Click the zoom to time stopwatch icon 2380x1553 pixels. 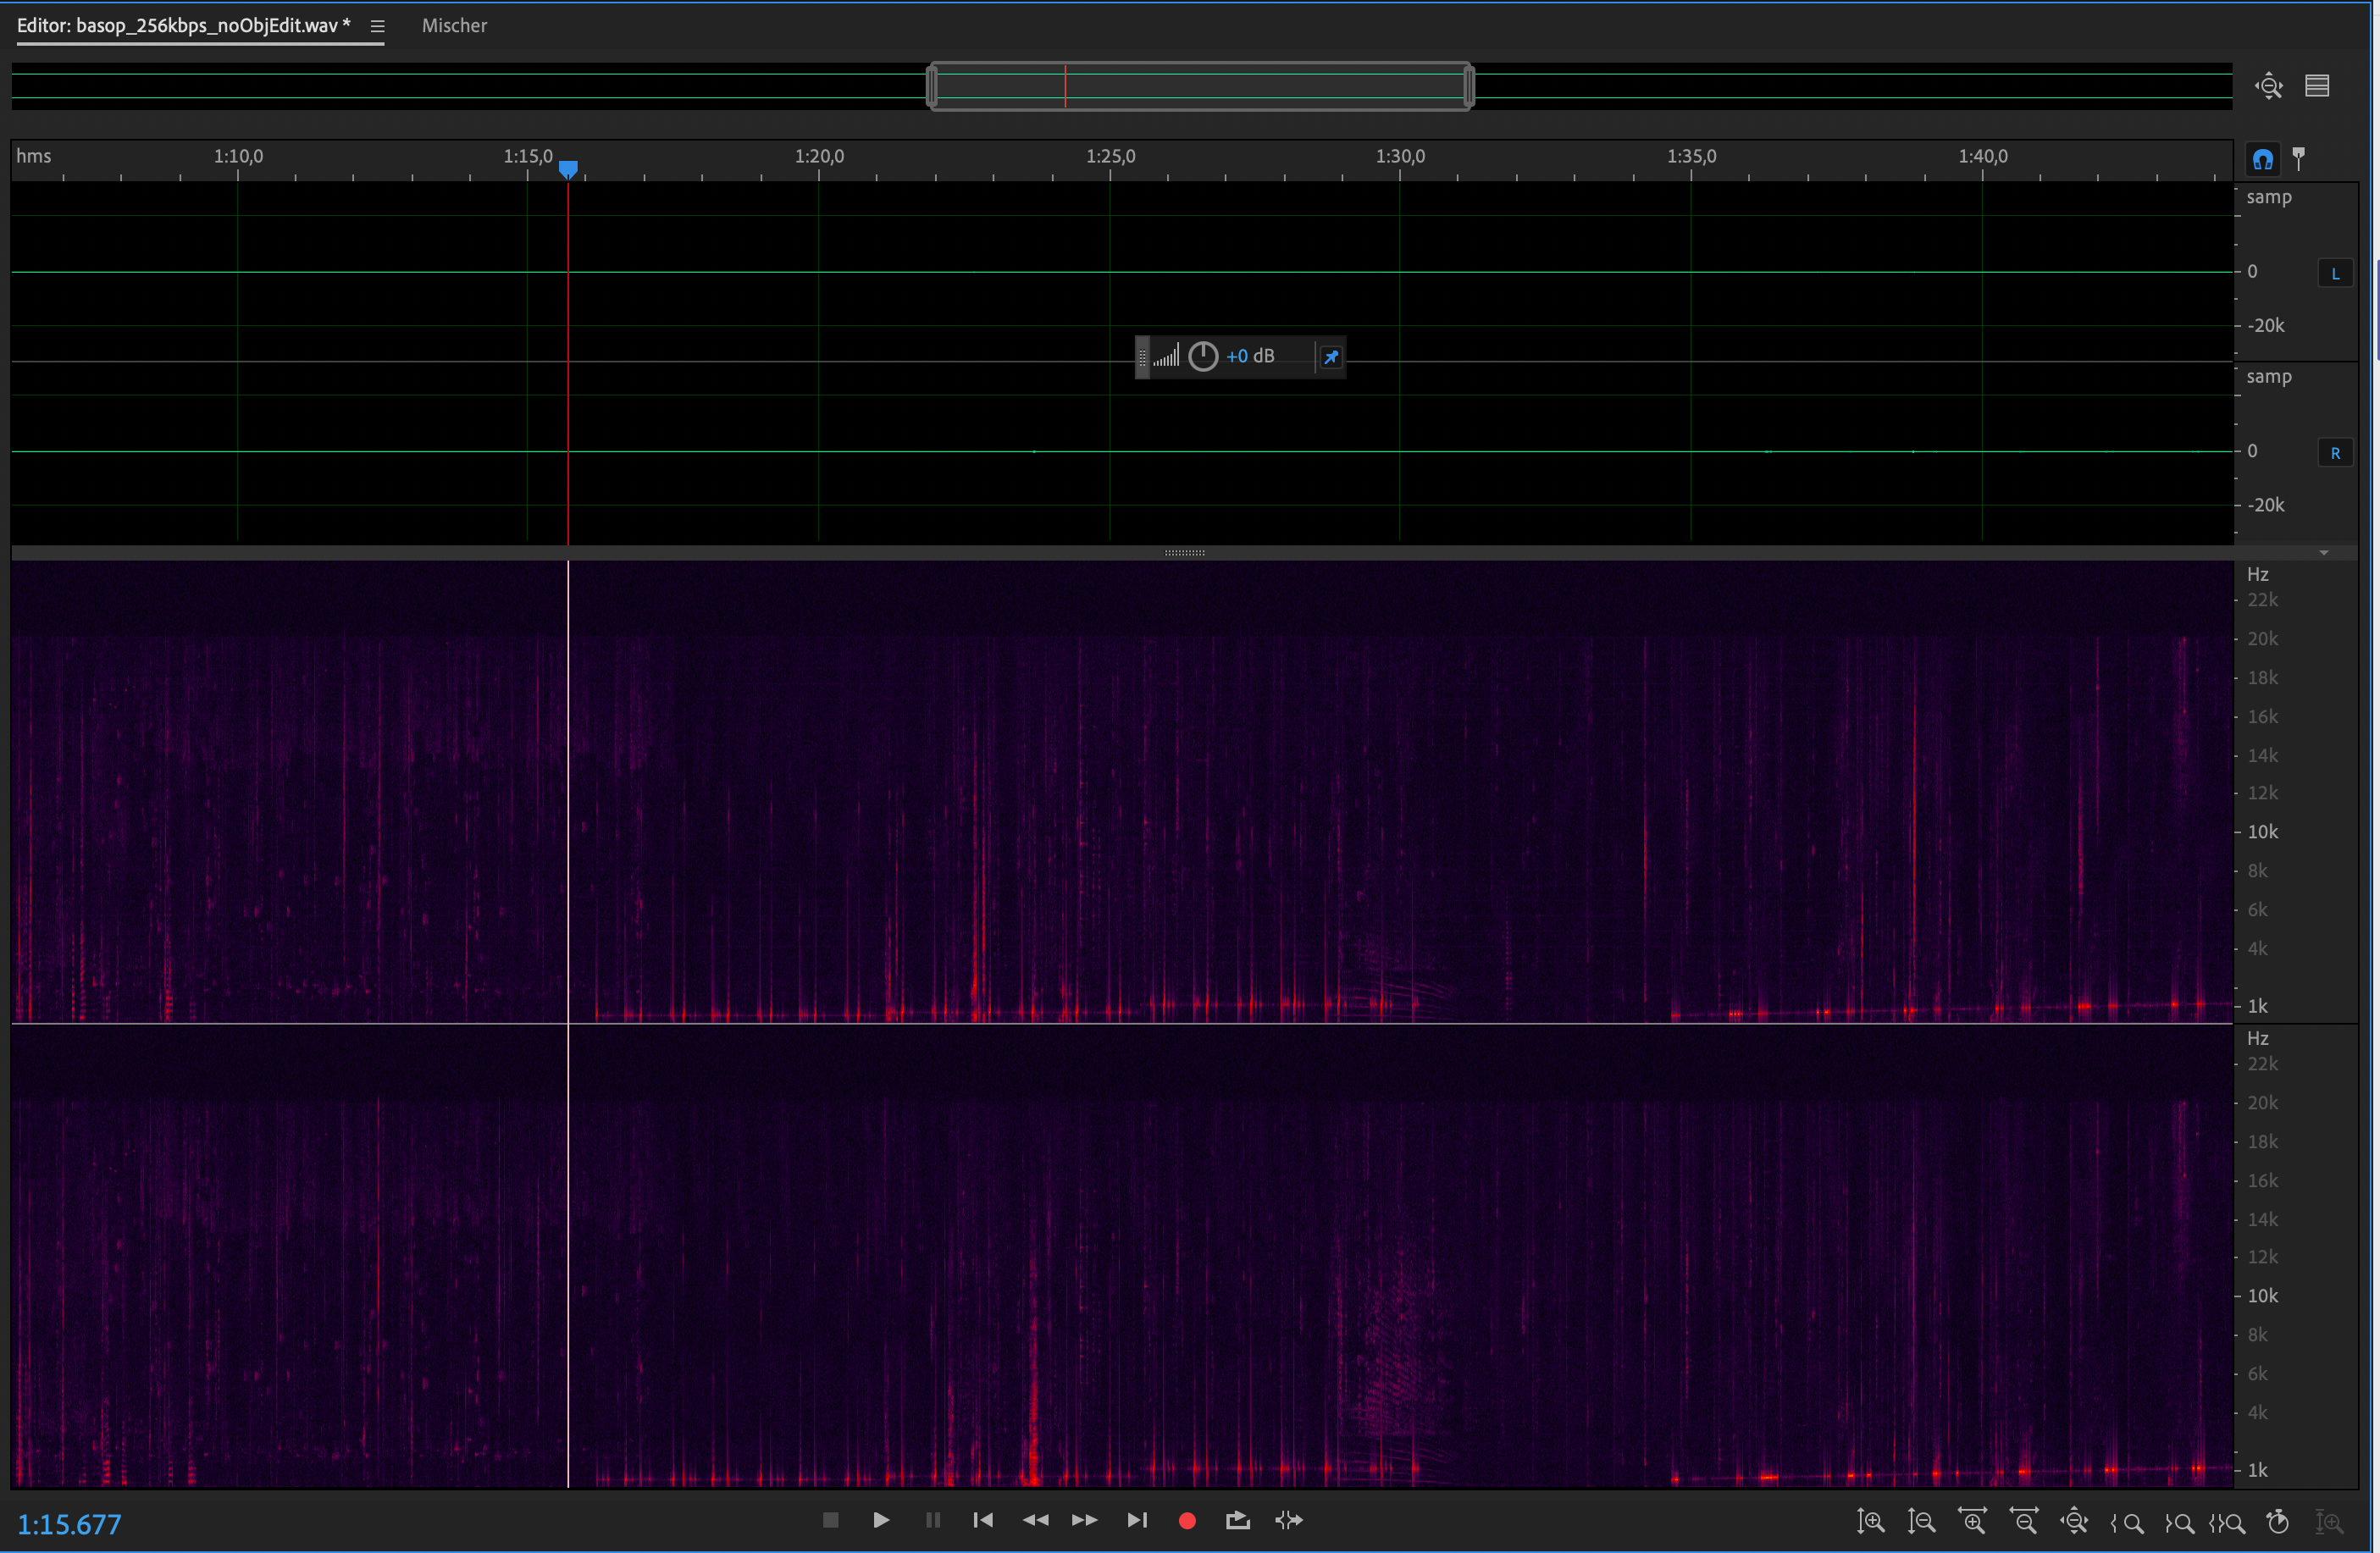[2279, 1521]
